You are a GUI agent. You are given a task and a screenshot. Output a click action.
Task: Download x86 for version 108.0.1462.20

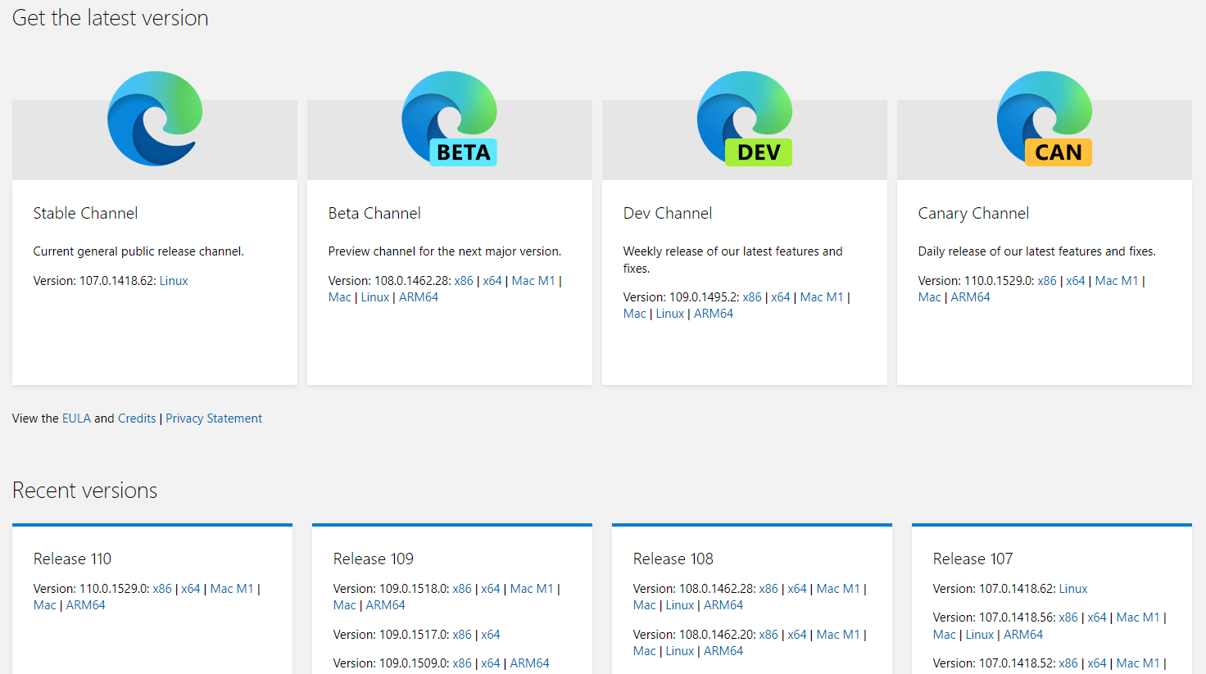768,635
